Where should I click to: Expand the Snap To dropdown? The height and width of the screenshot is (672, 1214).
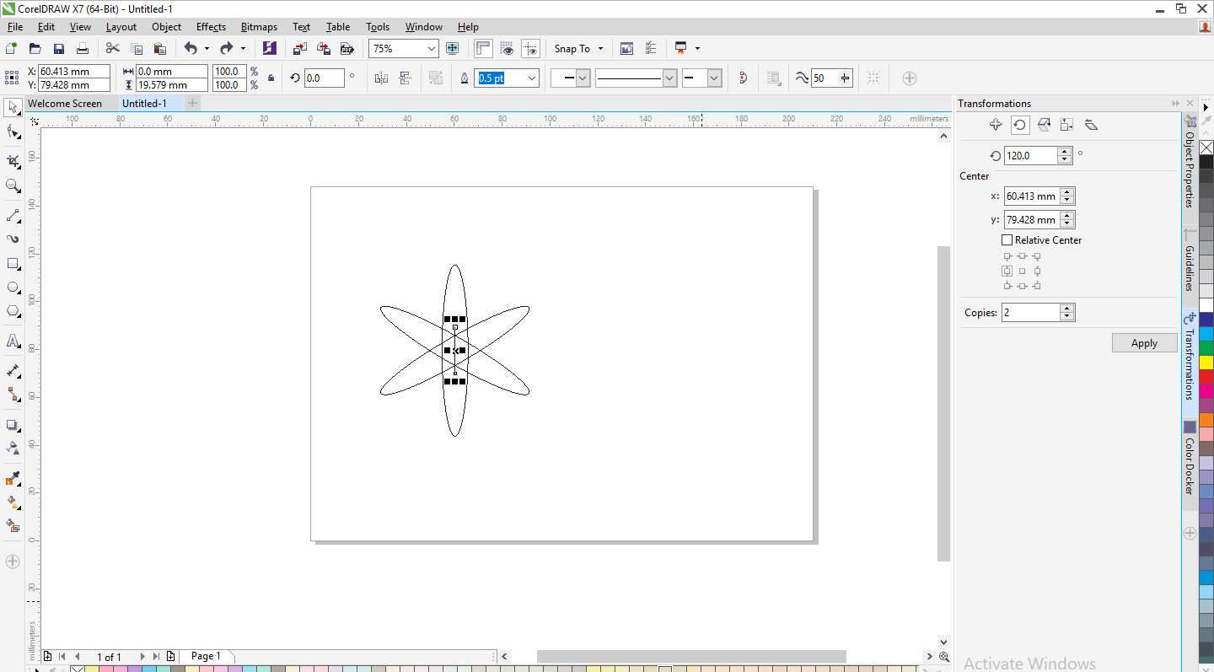[x=600, y=49]
